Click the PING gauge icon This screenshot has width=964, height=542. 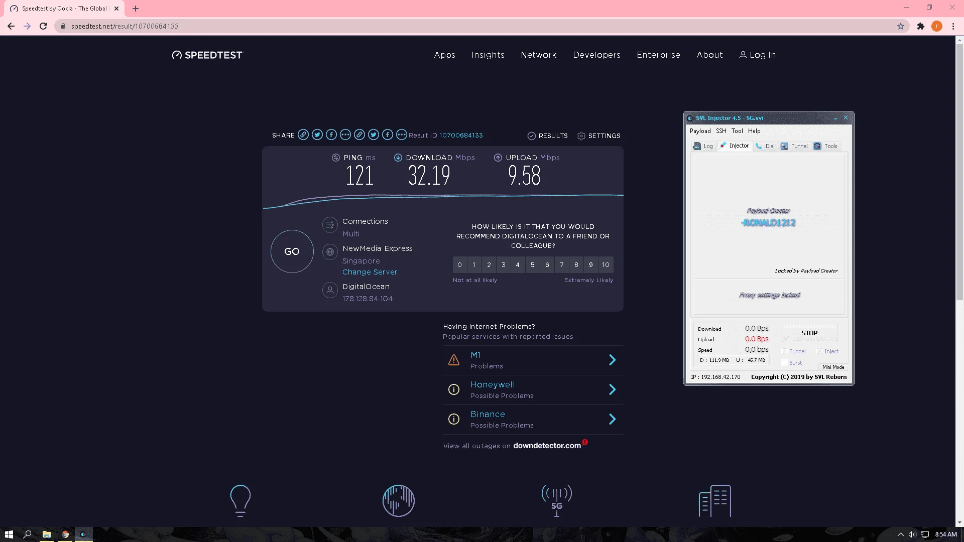coord(336,158)
